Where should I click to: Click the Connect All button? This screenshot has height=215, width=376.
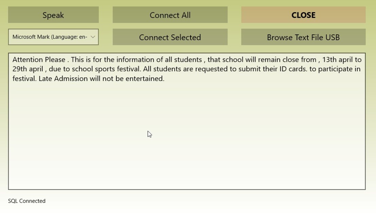(x=170, y=15)
